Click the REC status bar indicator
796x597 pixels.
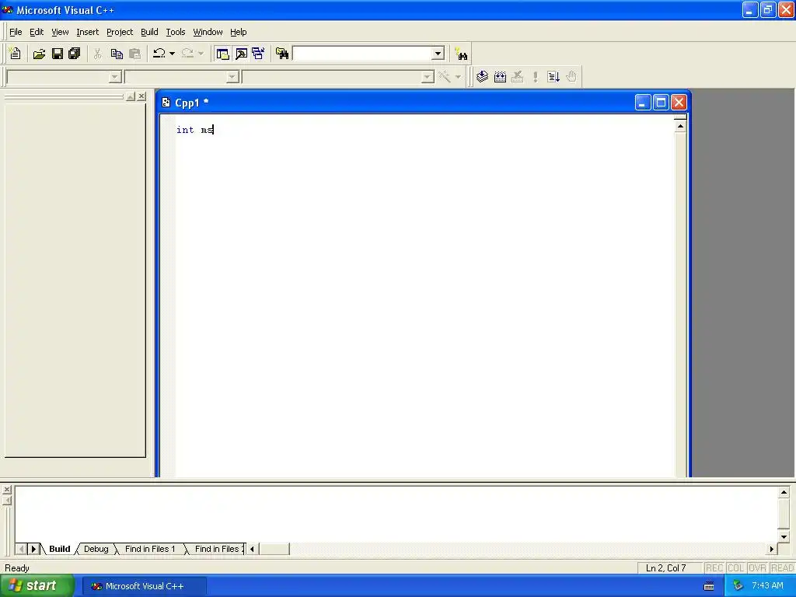pyautogui.click(x=714, y=568)
